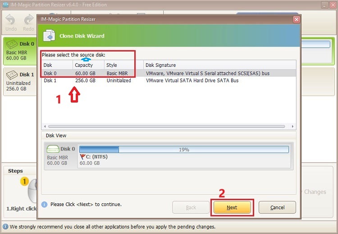Click the horizontal scrollbar track in disk list
338x234 pixels.
(x=166, y=126)
